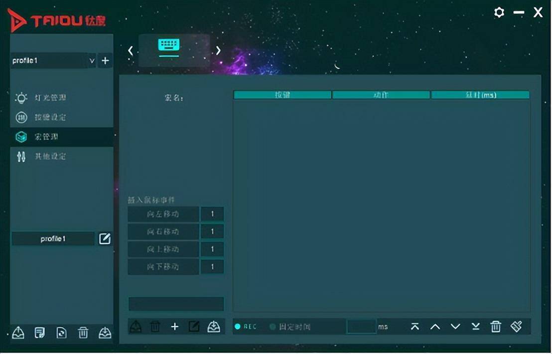Click the fixed time ms input field
The image size is (552, 354).
point(361,327)
